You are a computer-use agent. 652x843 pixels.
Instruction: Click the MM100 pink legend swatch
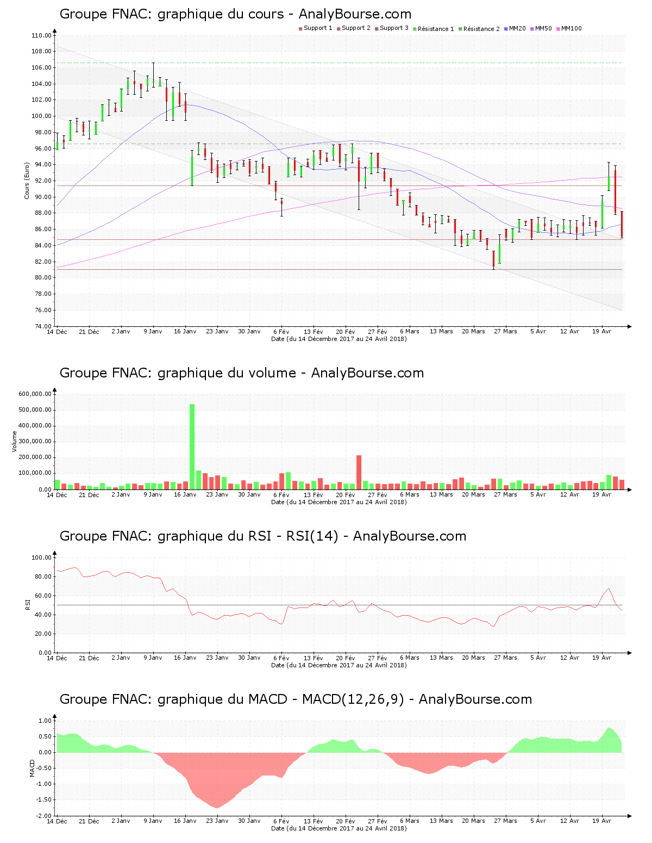click(558, 29)
